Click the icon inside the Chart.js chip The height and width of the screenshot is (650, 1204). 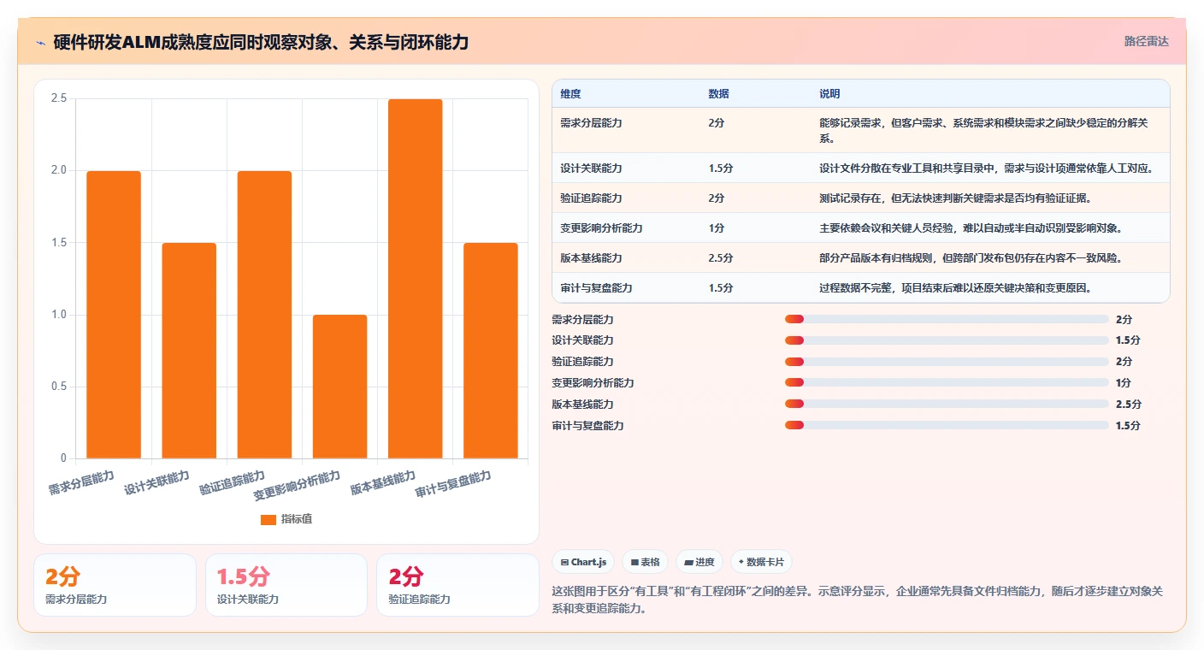point(565,562)
